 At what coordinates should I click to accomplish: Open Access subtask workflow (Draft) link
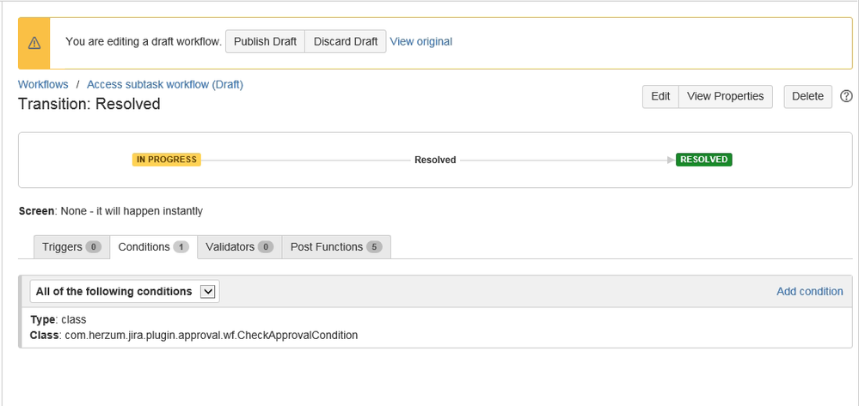165,84
